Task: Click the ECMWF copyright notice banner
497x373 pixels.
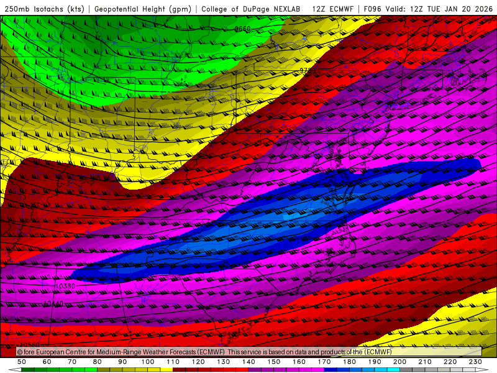Action: pyautogui.click(x=249, y=352)
